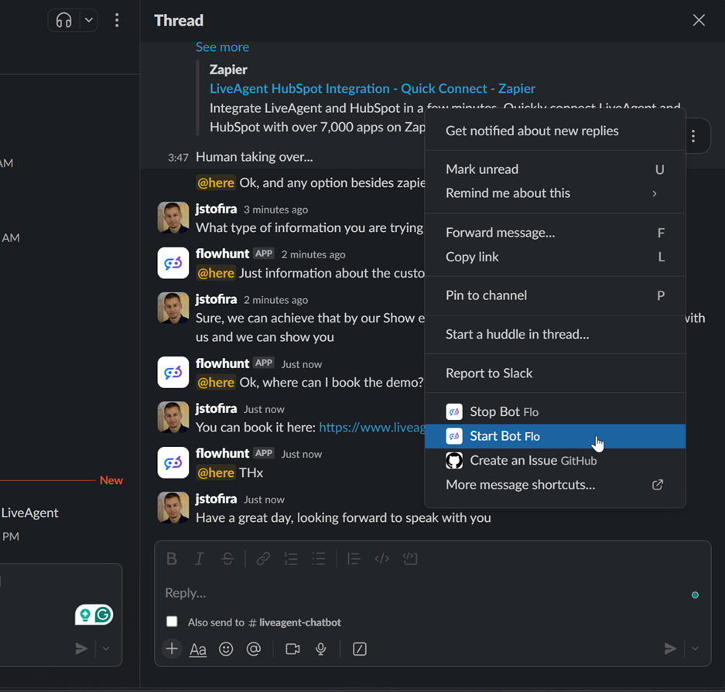Image resolution: width=725 pixels, height=692 pixels.
Task: Apply italic formatting
Action: click(199, 558)
